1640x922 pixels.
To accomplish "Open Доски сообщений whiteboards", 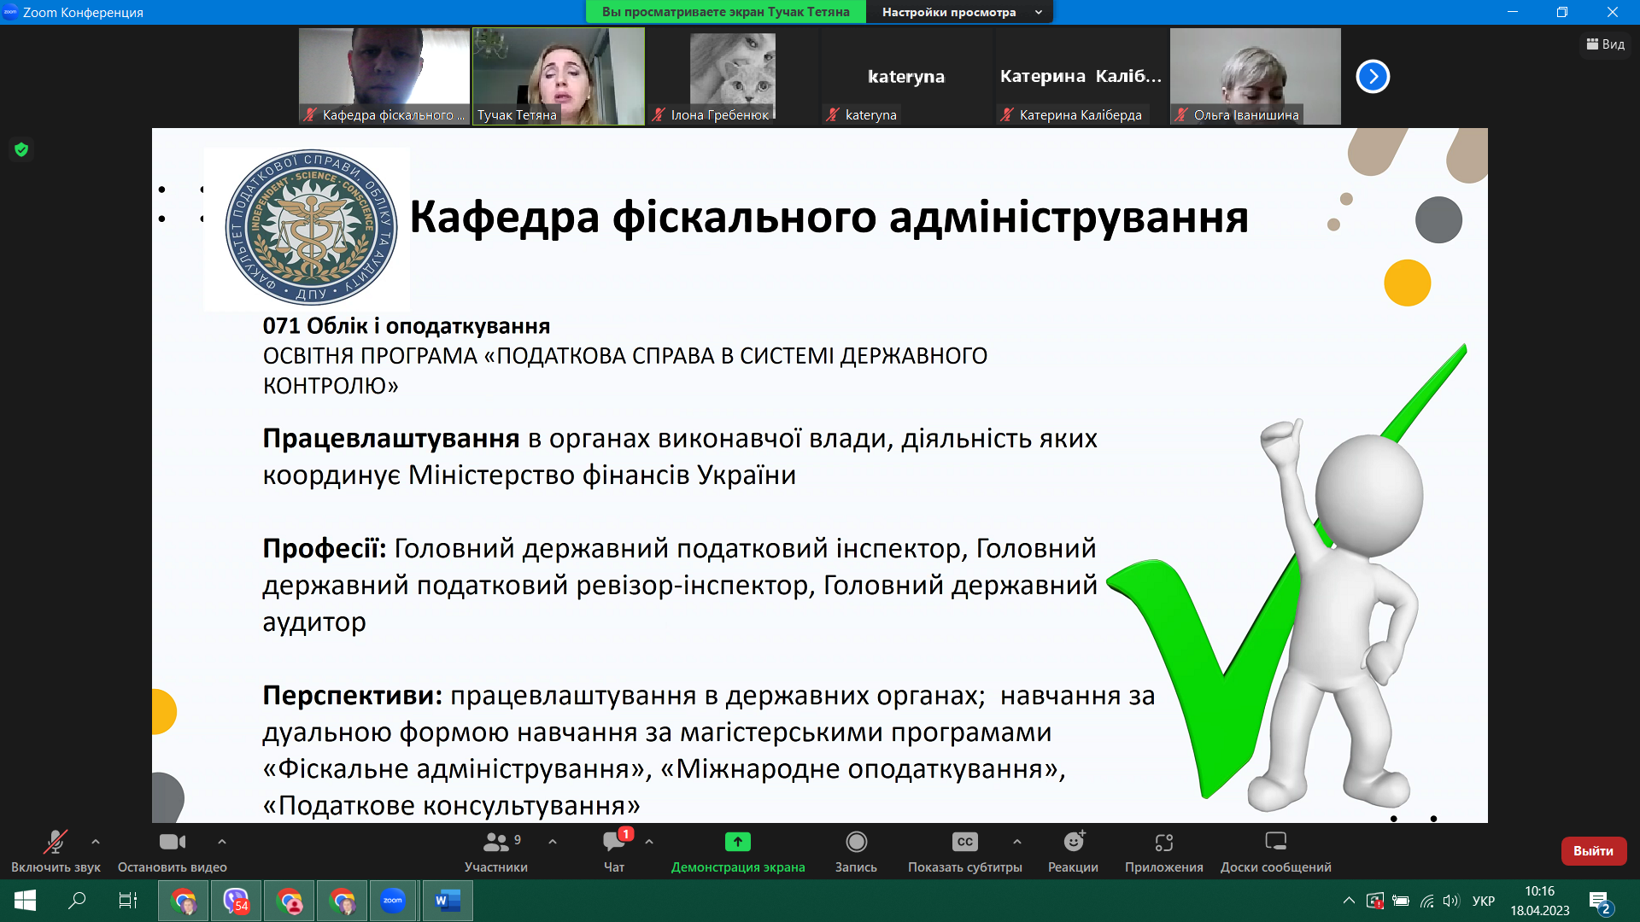I will click(x=1276, y=852).
